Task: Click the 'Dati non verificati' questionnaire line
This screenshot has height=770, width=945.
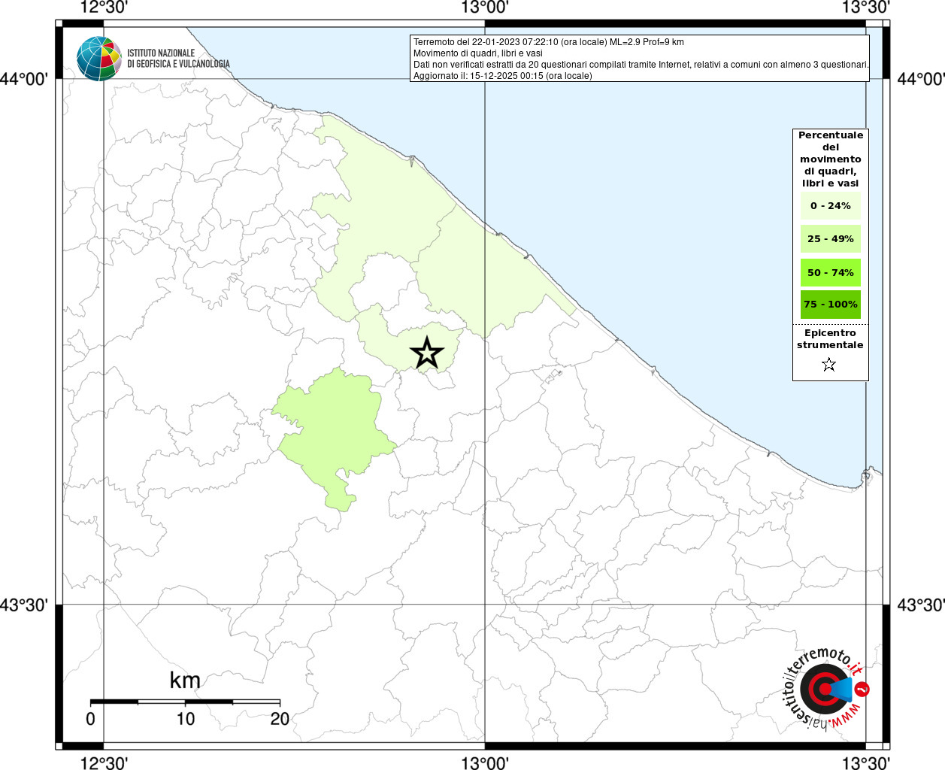Action: [641, 65]
